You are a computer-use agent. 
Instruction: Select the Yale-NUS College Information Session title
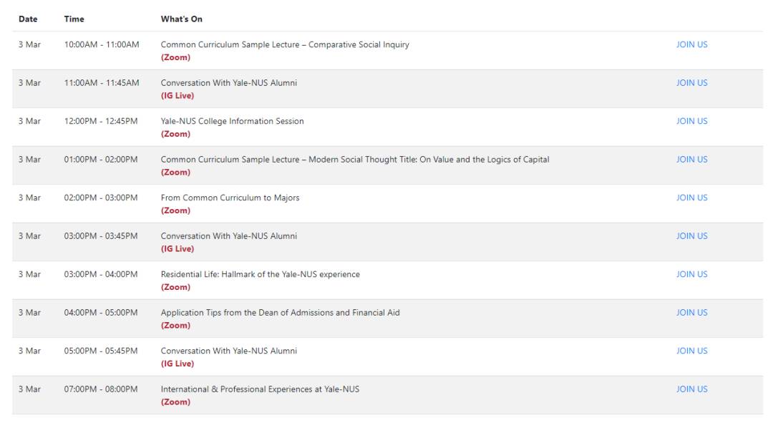[232, 121]
